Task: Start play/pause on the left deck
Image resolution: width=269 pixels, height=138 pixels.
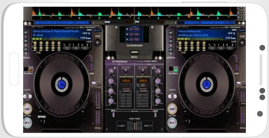Action: [27, 122]
